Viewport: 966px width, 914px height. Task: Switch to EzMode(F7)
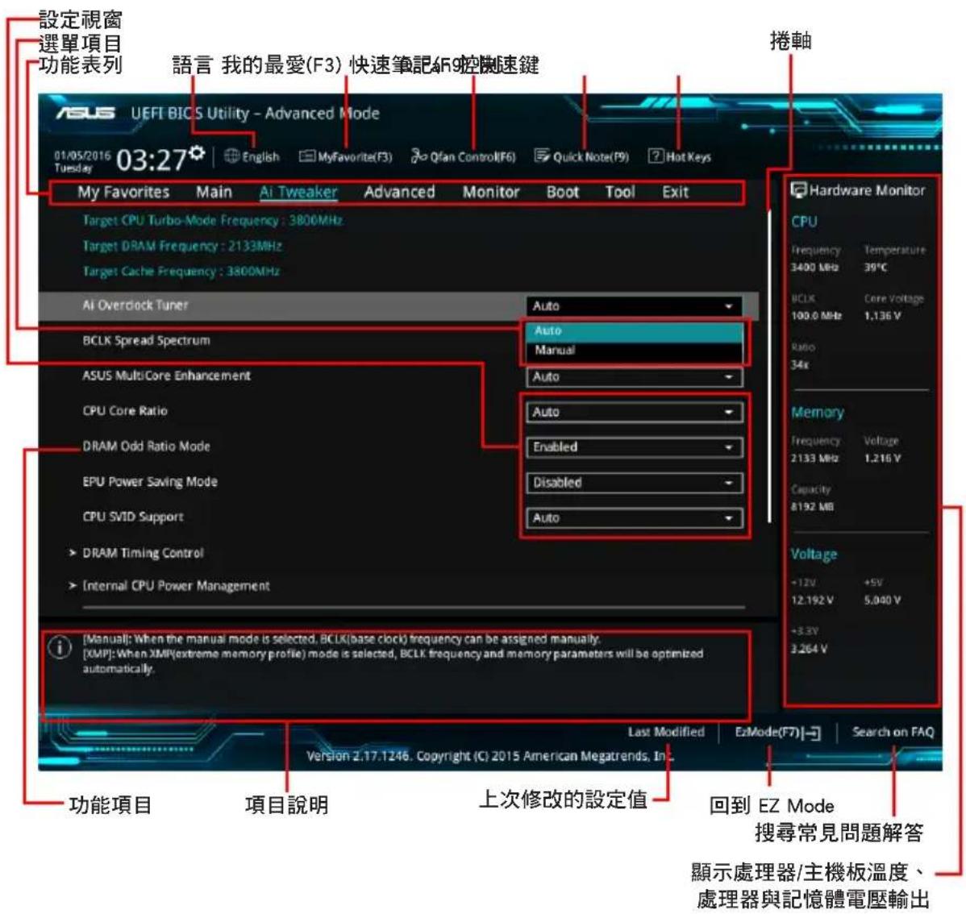768,733
